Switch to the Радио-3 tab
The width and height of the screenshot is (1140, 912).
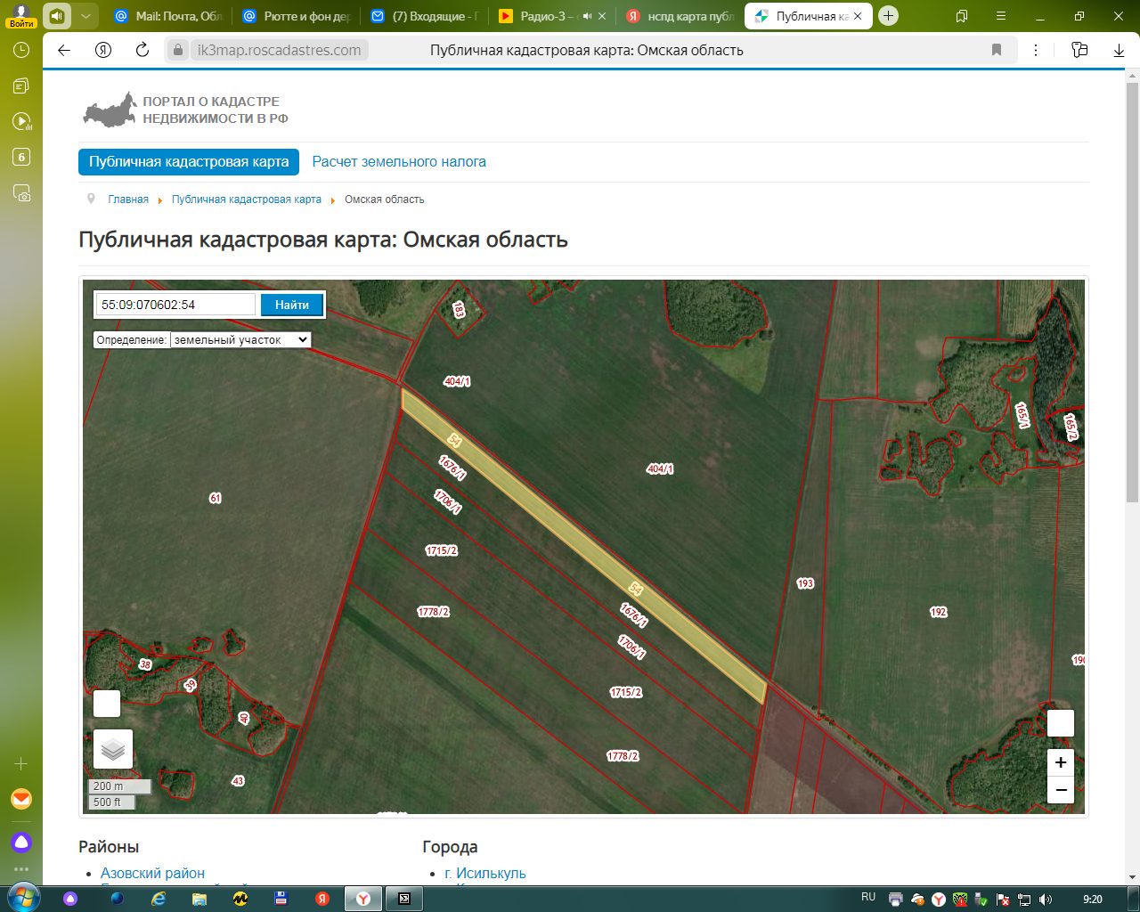(x=553, y=16)
